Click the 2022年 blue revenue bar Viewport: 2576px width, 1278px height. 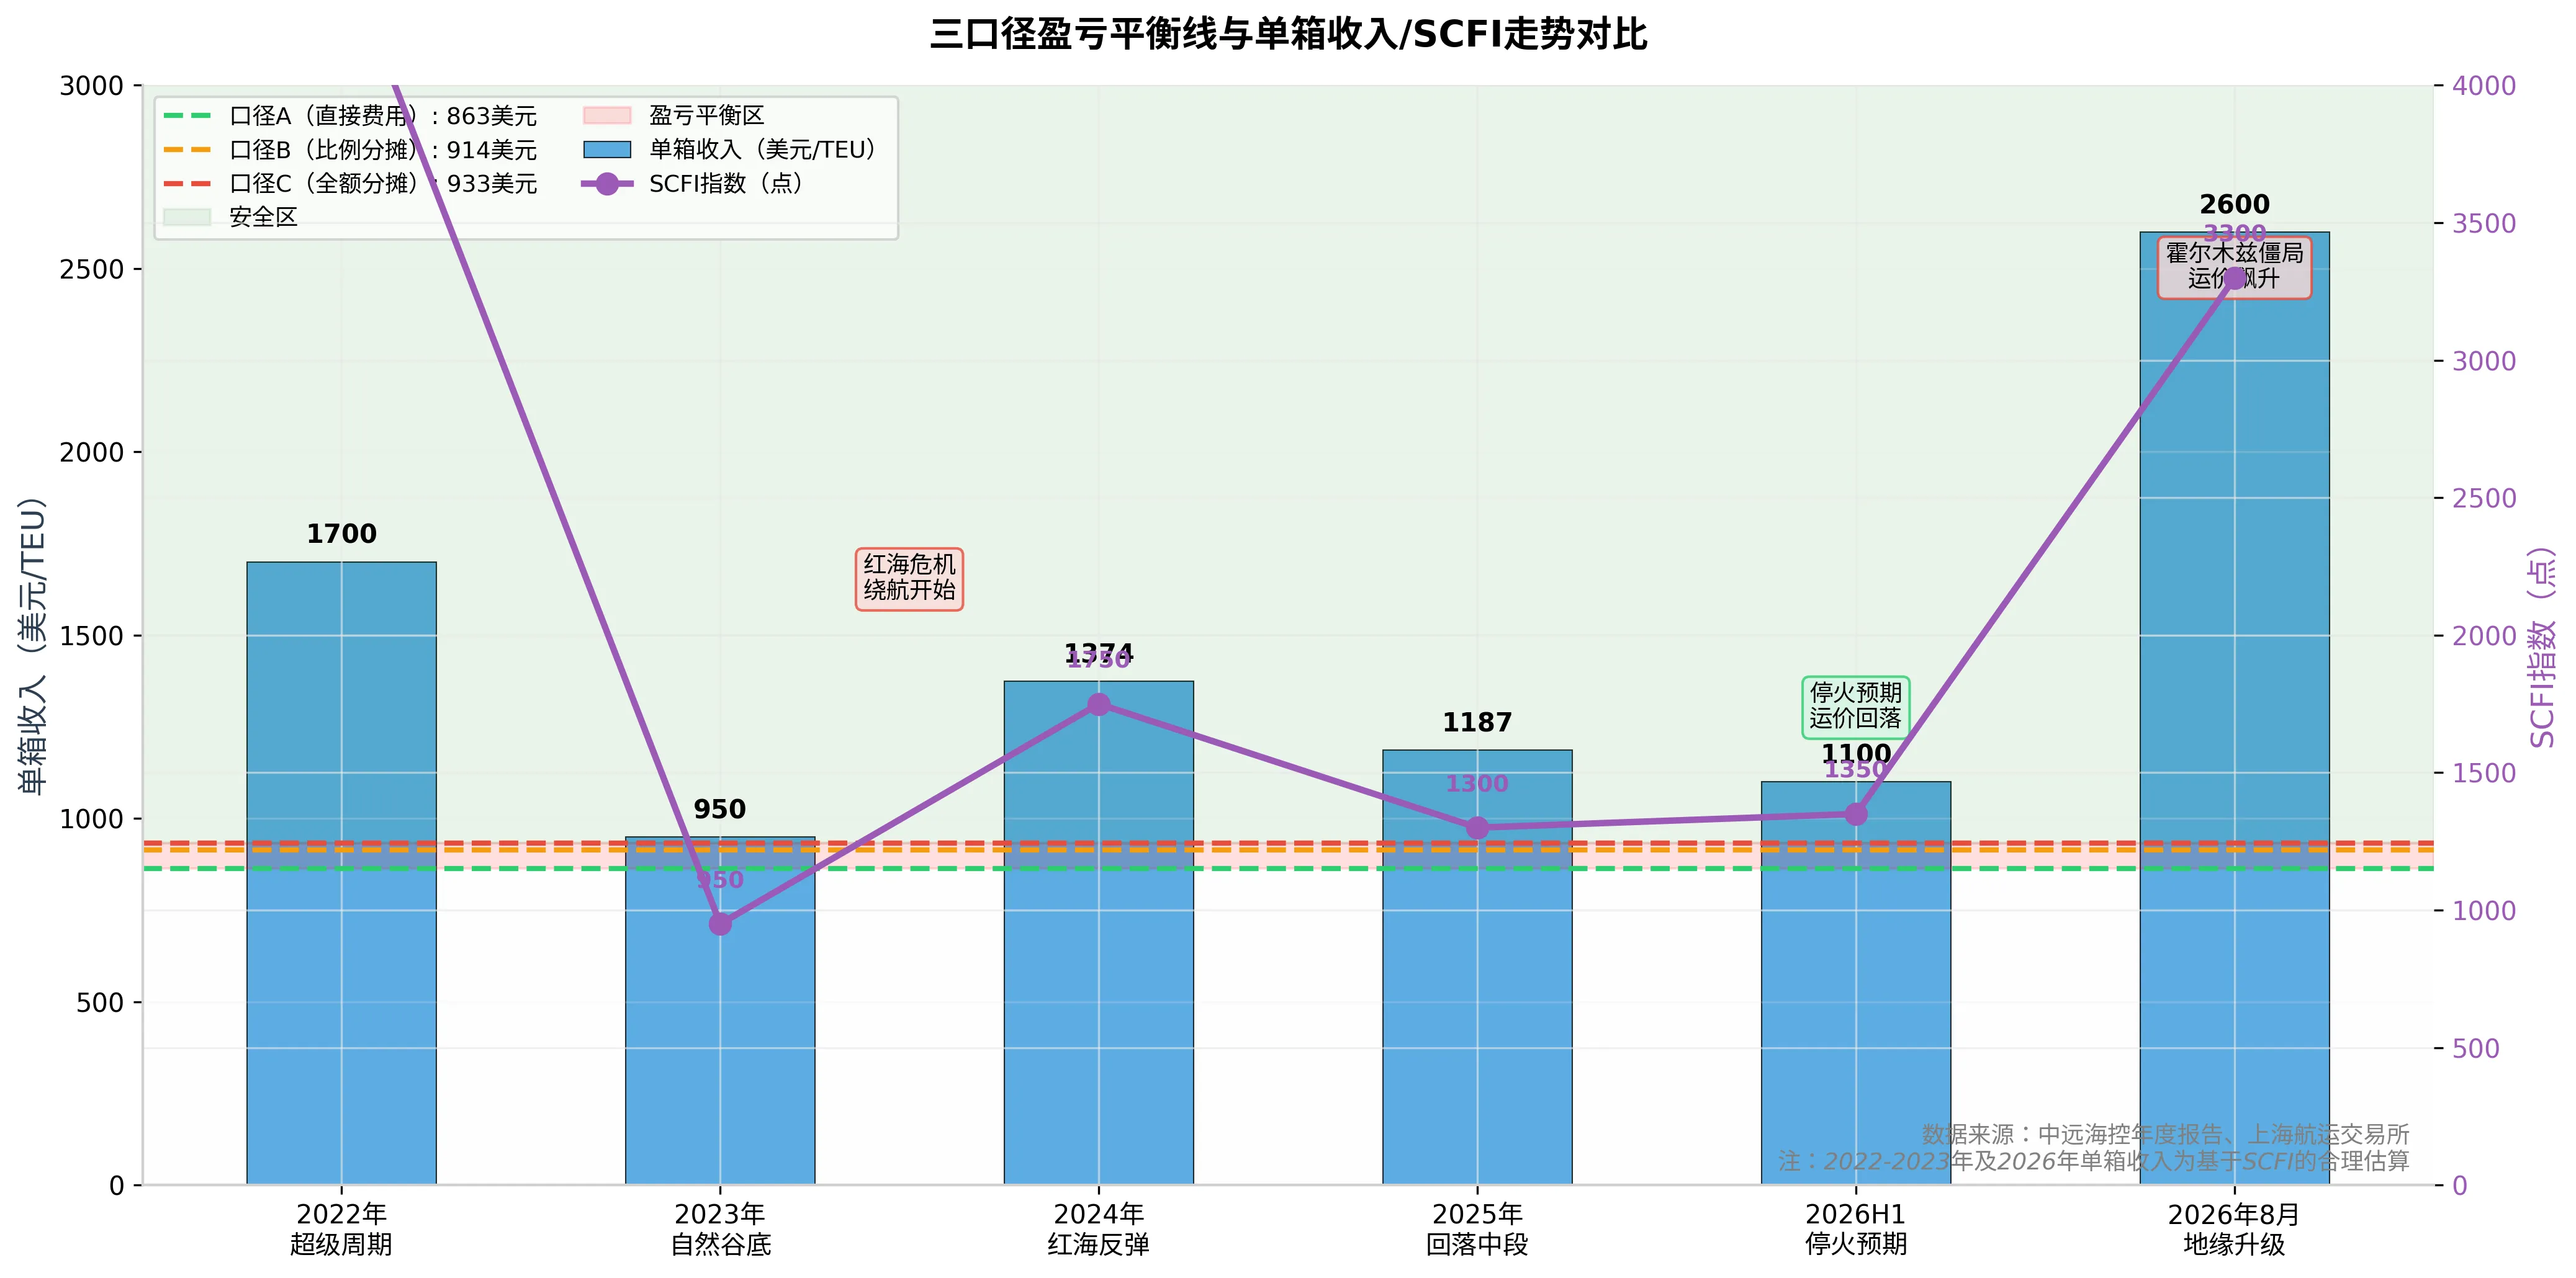click(x=341, y=874)
